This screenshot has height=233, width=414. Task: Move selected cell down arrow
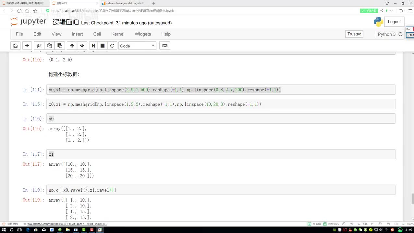(x=82, y=46)
